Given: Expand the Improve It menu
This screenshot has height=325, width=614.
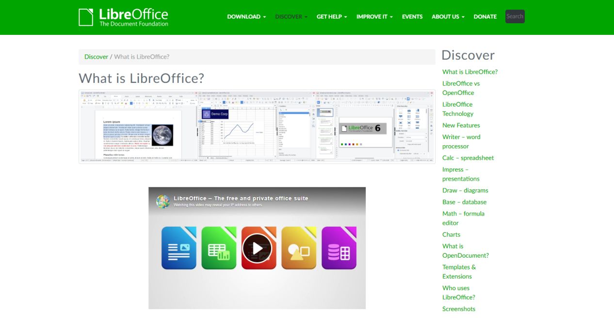Looking at the screenshot, I should tap(374, 16).
